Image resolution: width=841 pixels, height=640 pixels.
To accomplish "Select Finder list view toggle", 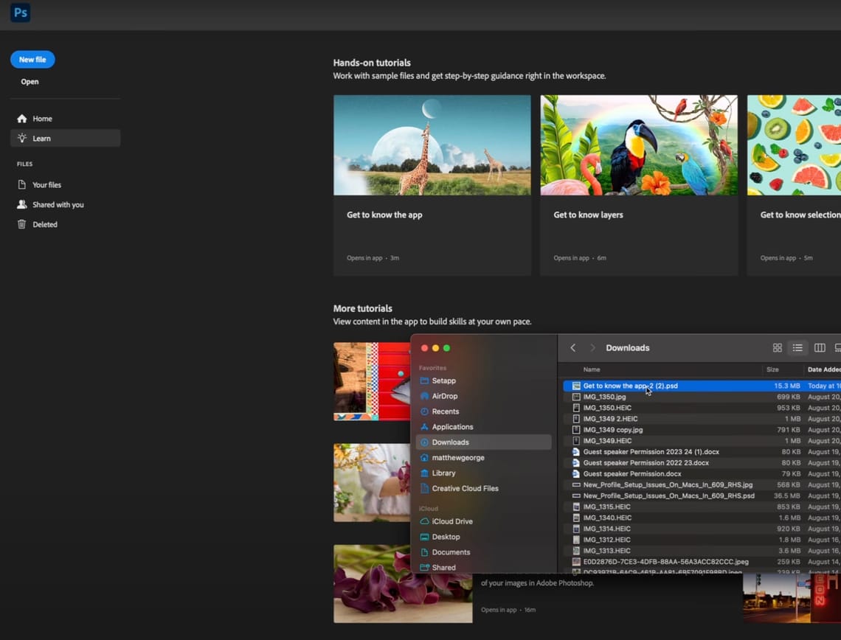I will [797, 348].
